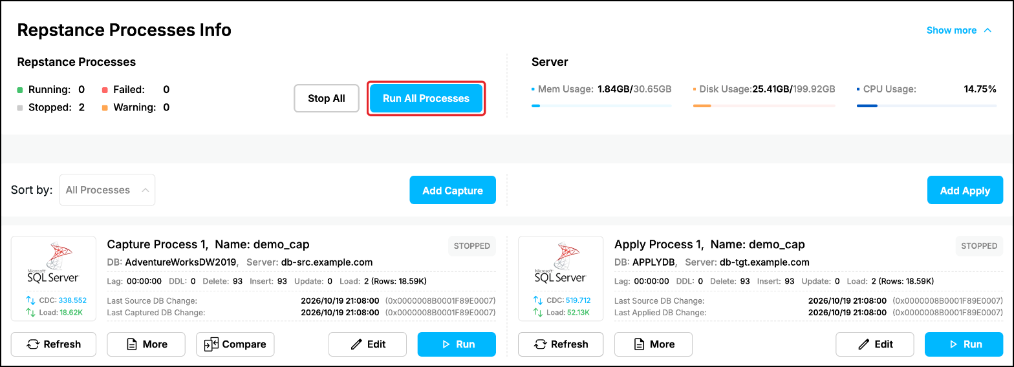This screenshot has width=1014, height=367.
Task: Click the Add Apply button
Action: pos(965,191)
